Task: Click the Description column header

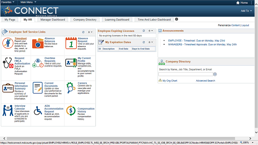Action: tap(108, 49)
